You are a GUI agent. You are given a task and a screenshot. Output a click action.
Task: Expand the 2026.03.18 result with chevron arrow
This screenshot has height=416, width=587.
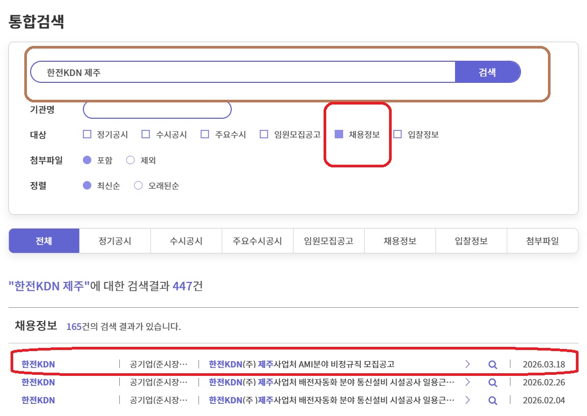pos(467,365)
